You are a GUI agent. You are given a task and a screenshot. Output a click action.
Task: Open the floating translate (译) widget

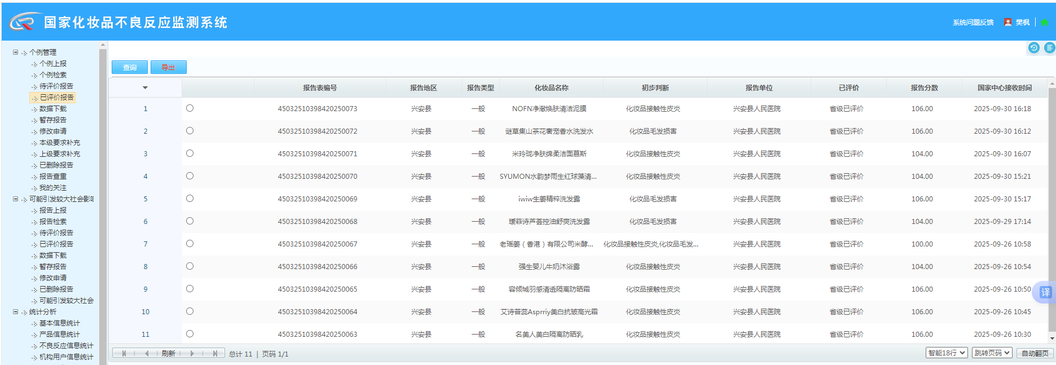tap(1045, 292)
